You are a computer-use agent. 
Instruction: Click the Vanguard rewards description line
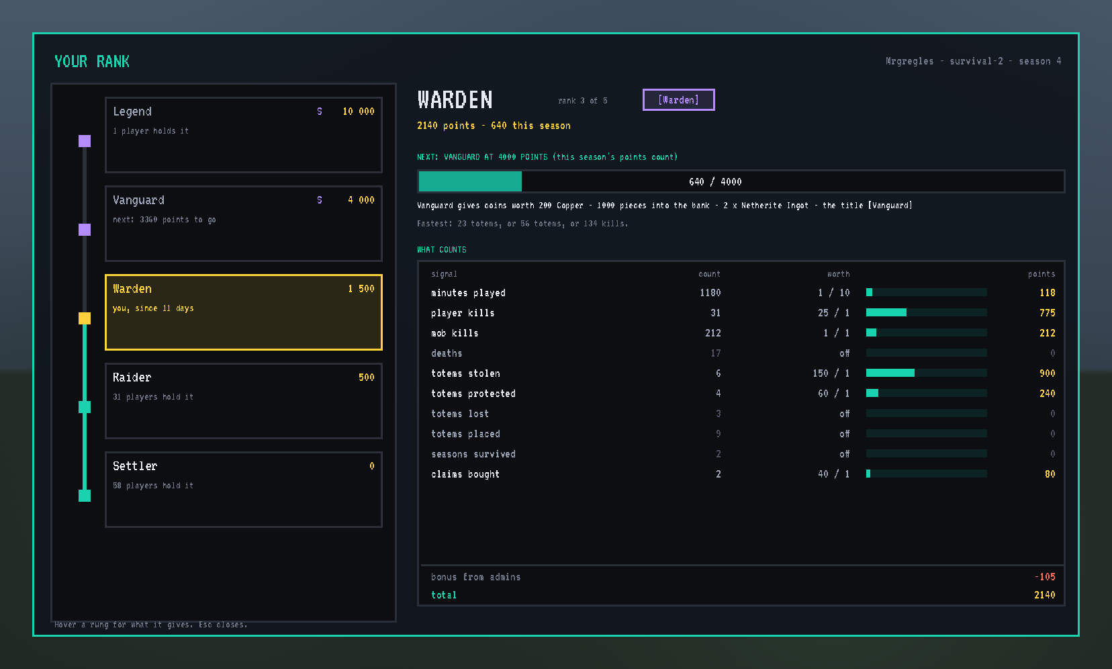pos(664,206)
